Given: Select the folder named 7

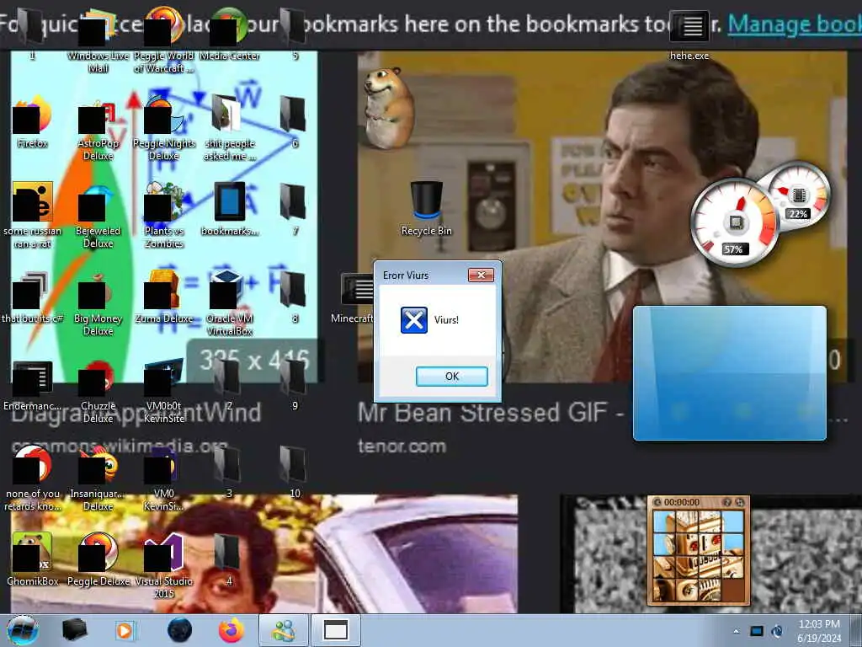Looking at the screenshot, I should click(x=295, y=210).
